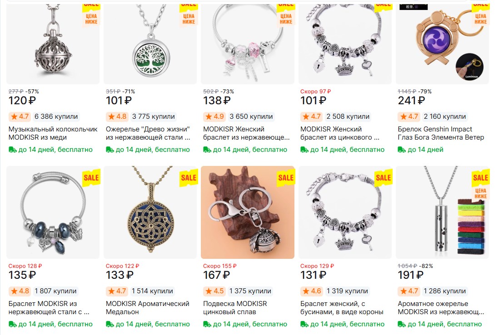Viewport: 498px width, 335px height.
Task: Click the star icon beside the 4.5 rating
Action: click(209, 291)
